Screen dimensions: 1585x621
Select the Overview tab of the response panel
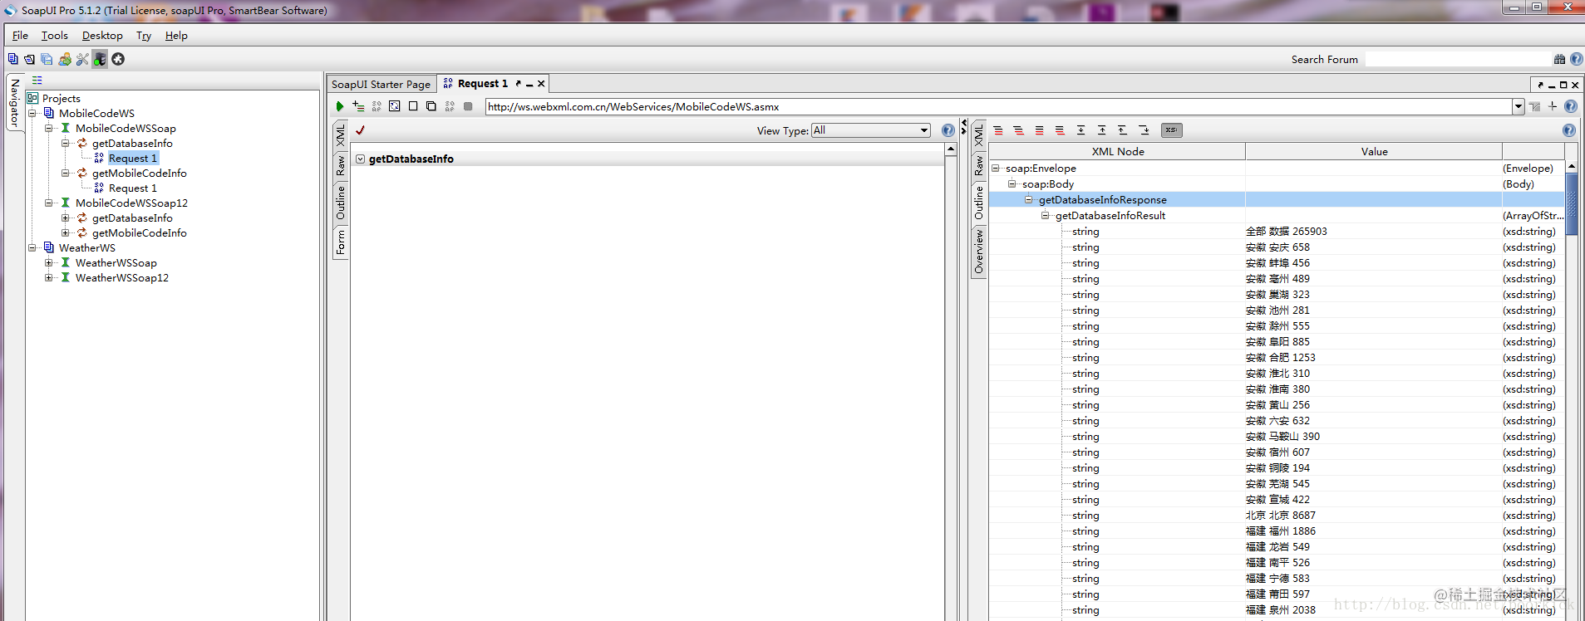pos(979,252)
